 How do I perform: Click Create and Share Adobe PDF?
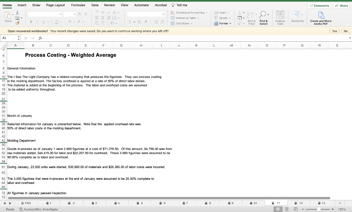[x=321, y=18]
